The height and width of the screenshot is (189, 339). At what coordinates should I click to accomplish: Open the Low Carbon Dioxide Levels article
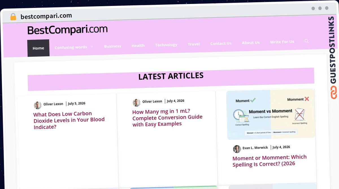[69, 120]
